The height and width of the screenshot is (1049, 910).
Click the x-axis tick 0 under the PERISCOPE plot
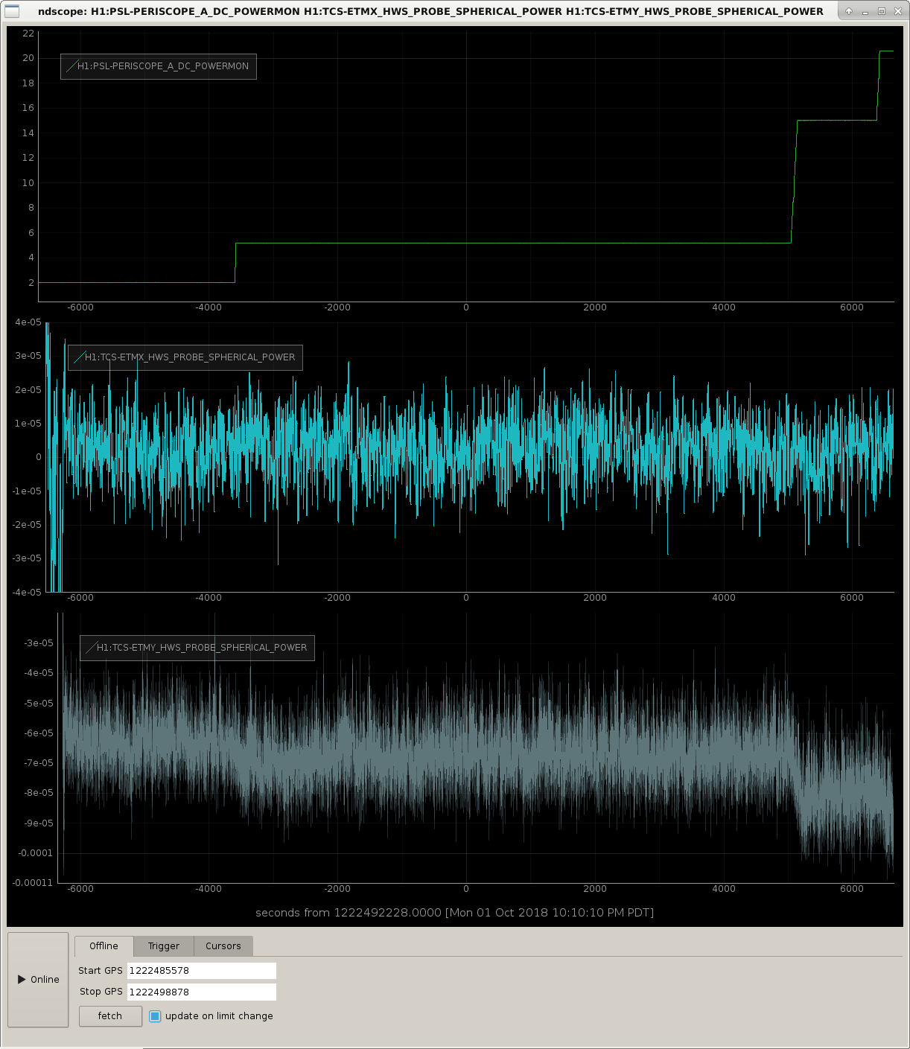[466, 307]
